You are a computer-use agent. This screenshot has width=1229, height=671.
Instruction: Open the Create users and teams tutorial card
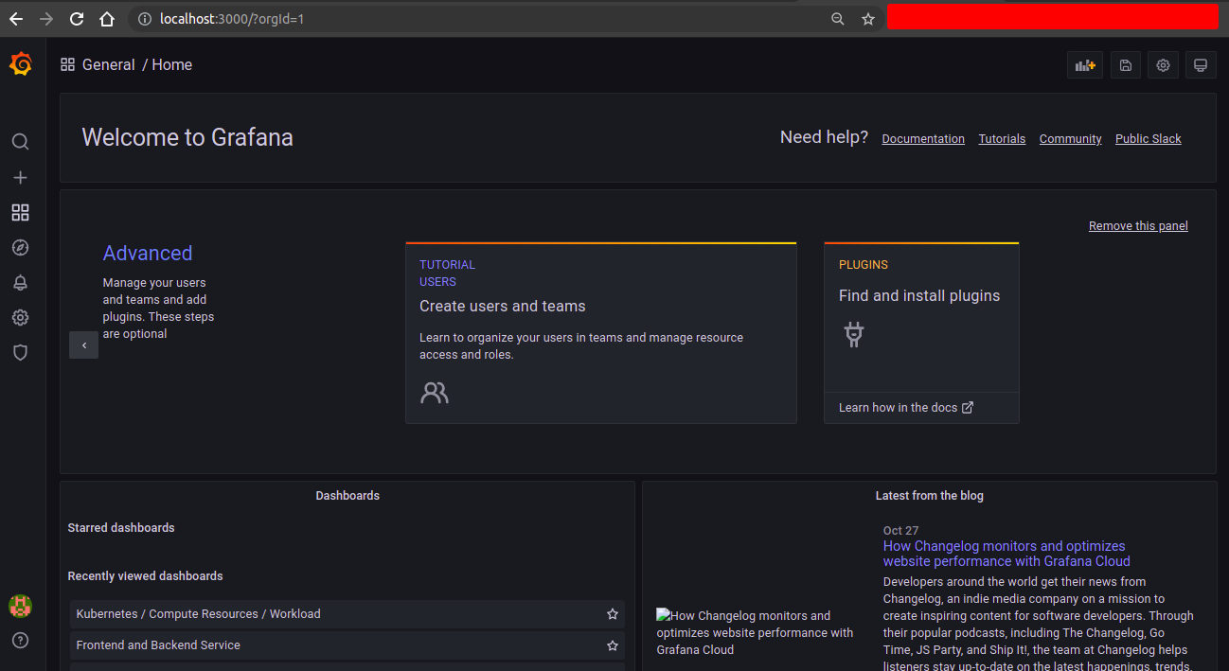click(601, 333)
